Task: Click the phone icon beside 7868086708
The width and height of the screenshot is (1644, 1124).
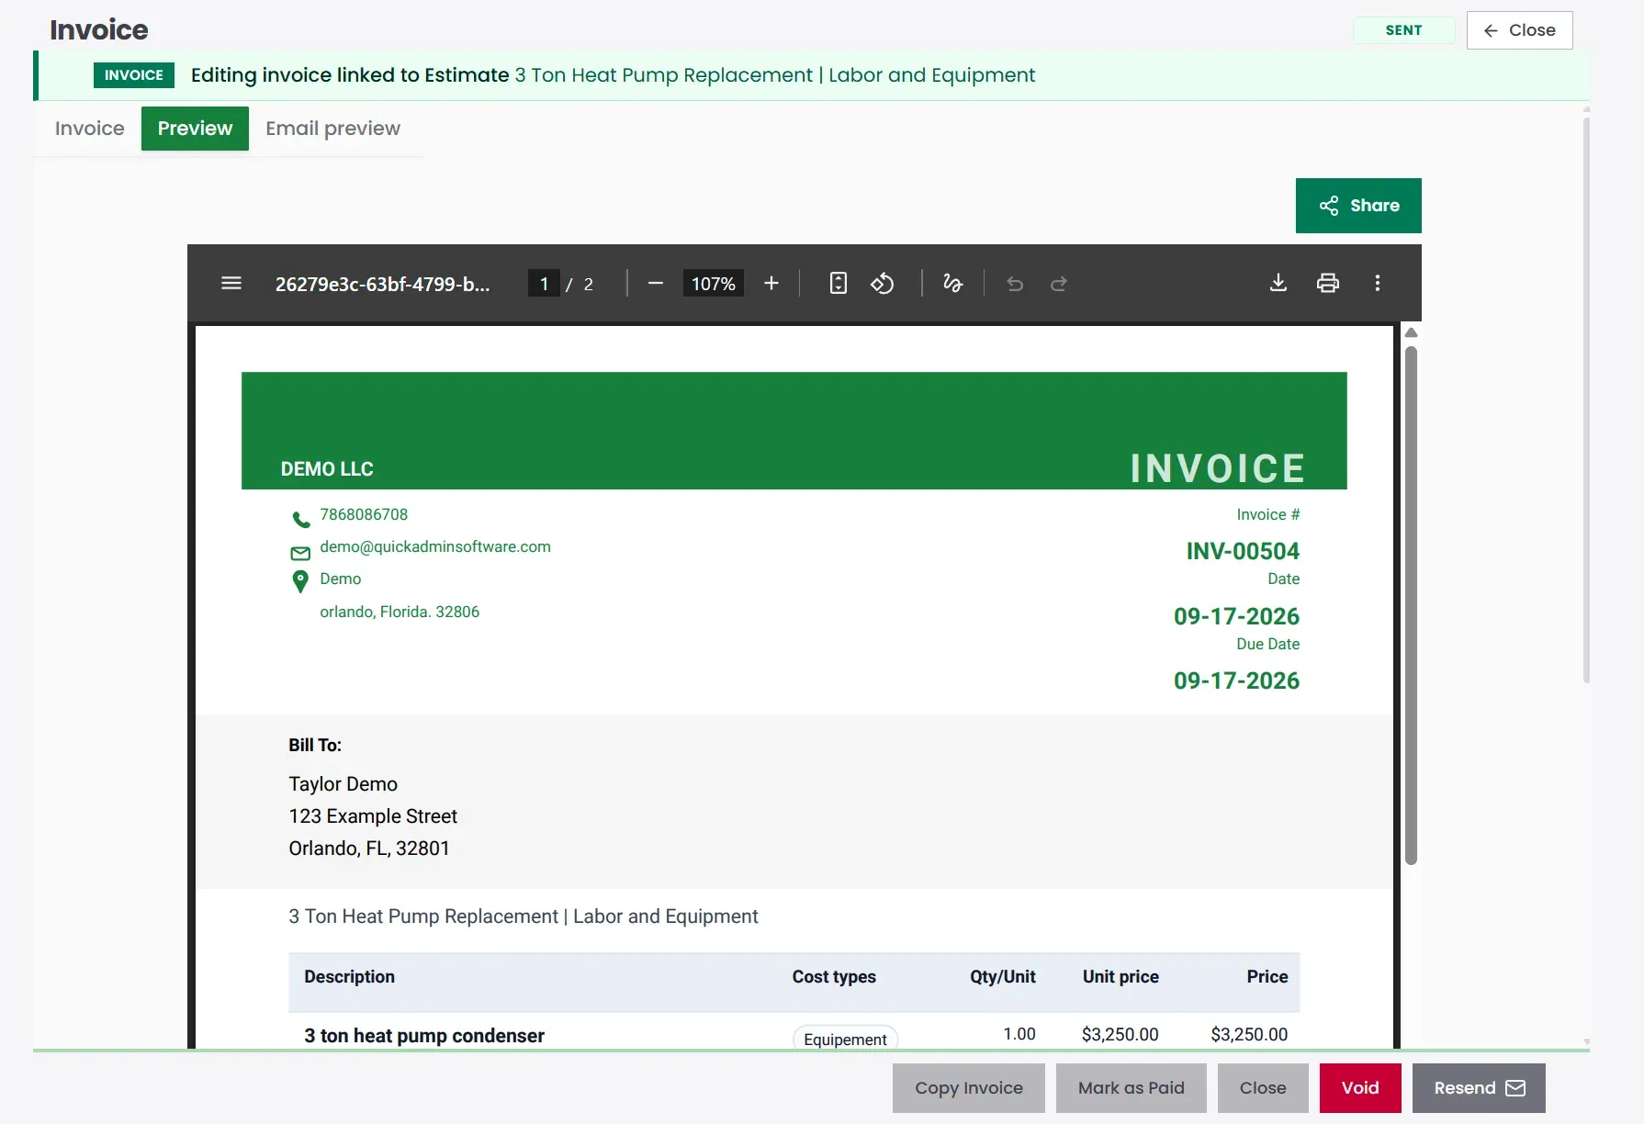Action: (300, 519)
